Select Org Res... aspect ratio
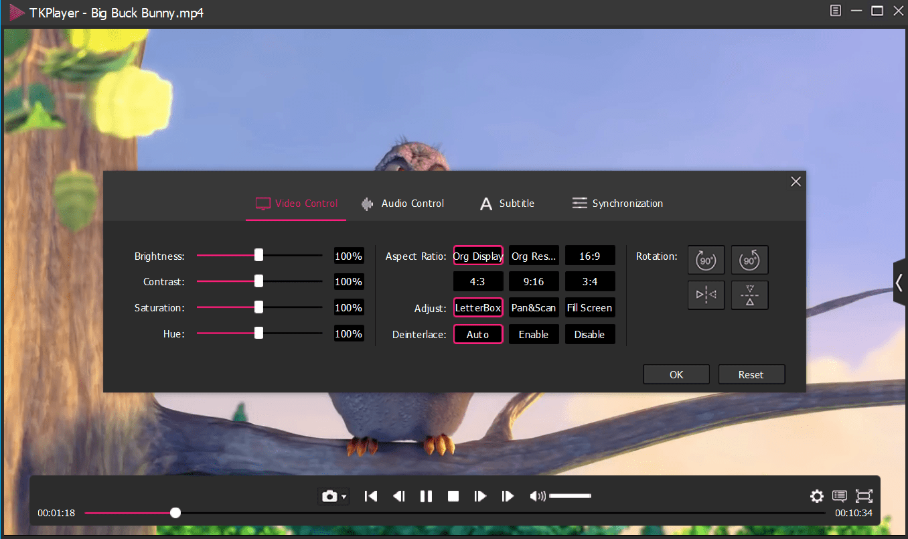908x539 pixels. (534, 256)
